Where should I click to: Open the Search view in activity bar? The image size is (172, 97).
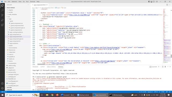tap(2, 10)
